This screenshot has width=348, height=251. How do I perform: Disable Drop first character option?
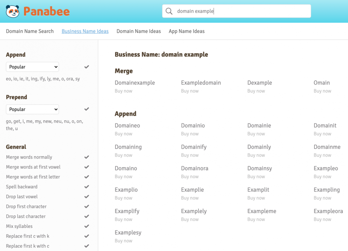(87, 207)
